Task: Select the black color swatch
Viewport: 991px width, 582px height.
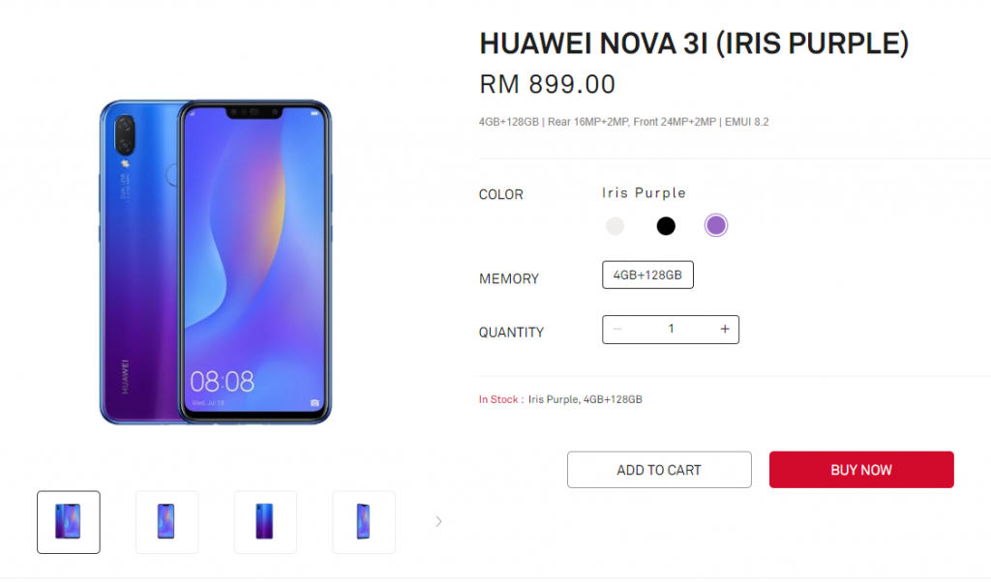Action: (x=666, y=225)
